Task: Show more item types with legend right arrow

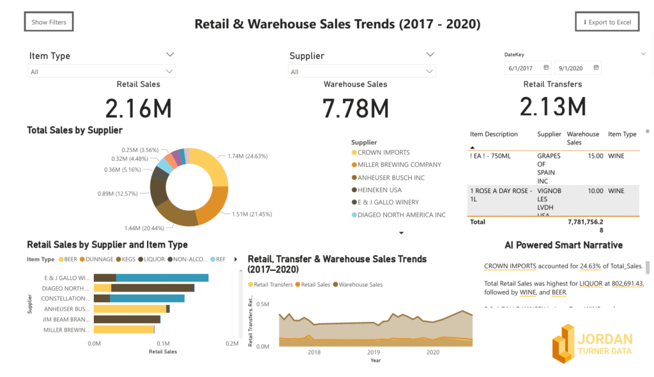Action: (236, 259)
